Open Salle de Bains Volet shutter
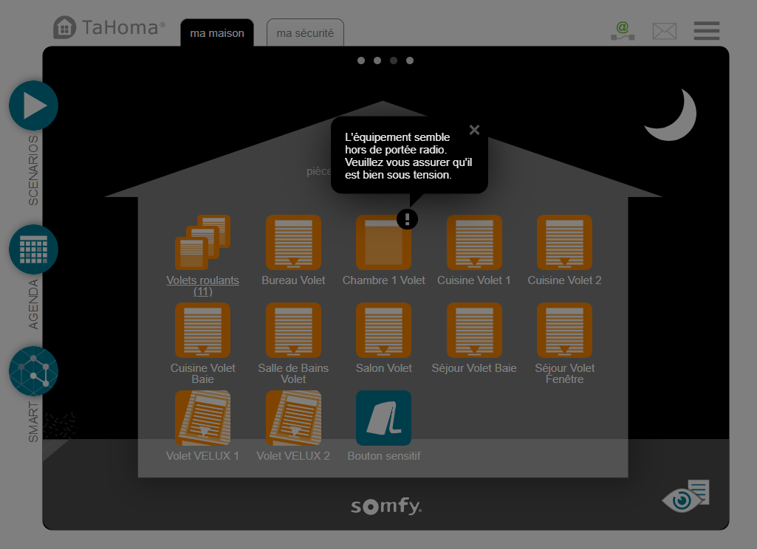Viewport: 757px width, 549px height. tap(293, 331)
